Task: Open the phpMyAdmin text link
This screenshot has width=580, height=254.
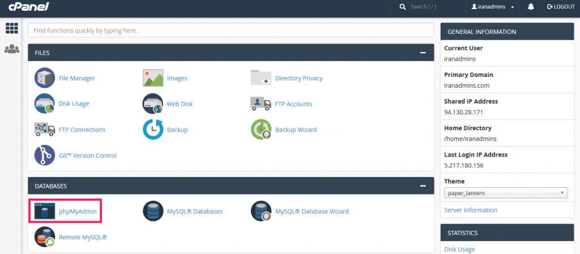Action: [x=78, y=212]
